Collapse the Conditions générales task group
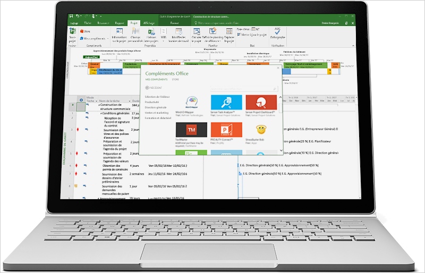425x273 pixels. 101,114
